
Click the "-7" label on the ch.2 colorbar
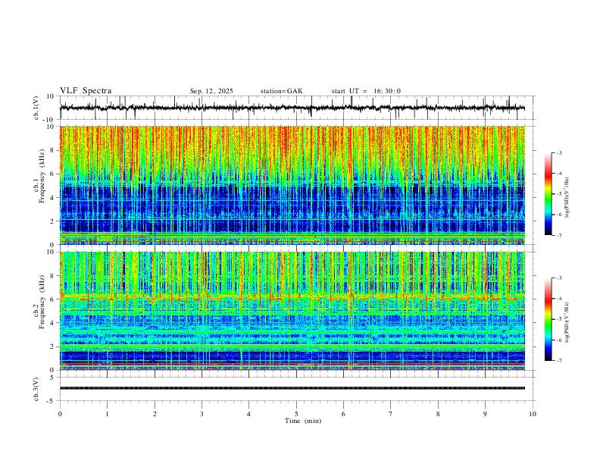tap(559, 361)
